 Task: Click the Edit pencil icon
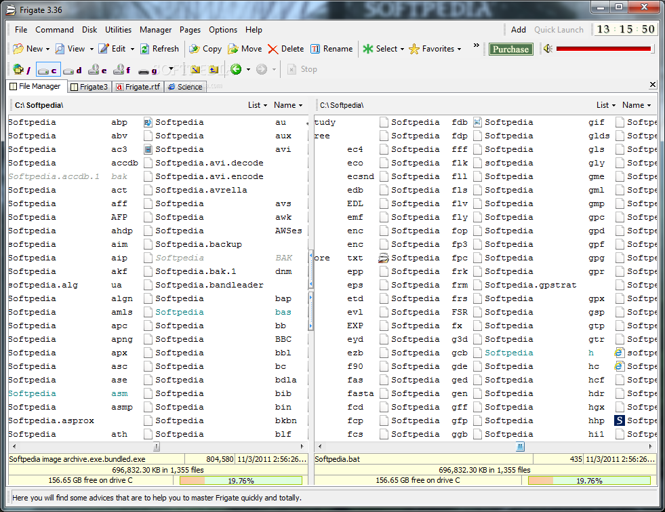[x=104, y=49]
